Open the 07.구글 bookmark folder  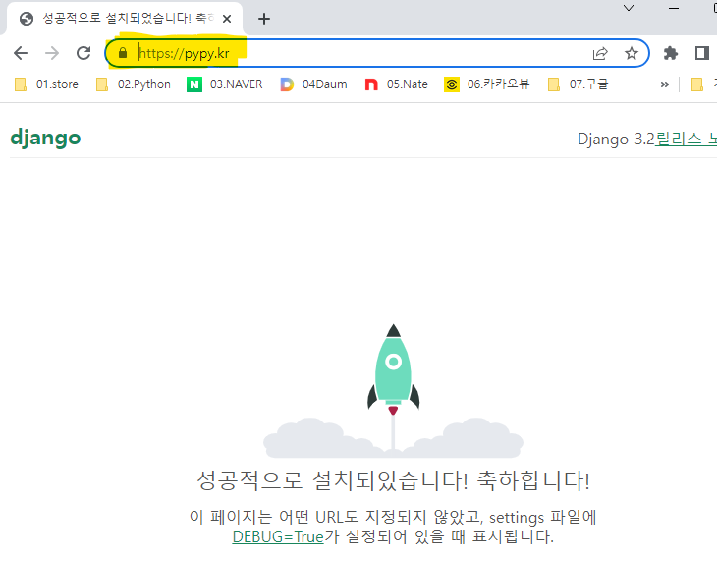pyautogui.click(x=579, y=84)
